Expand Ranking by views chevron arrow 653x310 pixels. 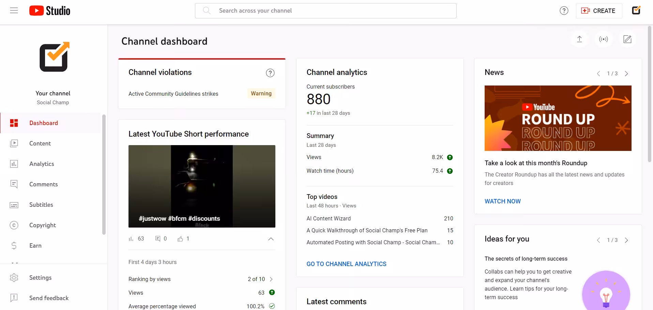(x=271, y=279)
